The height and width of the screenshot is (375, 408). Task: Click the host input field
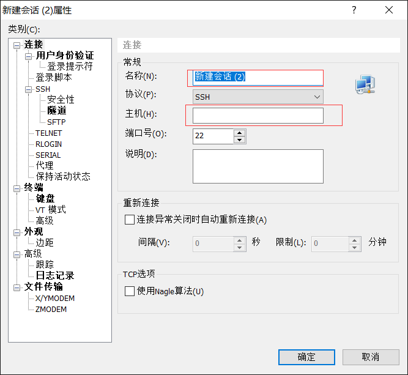(258, 116)
